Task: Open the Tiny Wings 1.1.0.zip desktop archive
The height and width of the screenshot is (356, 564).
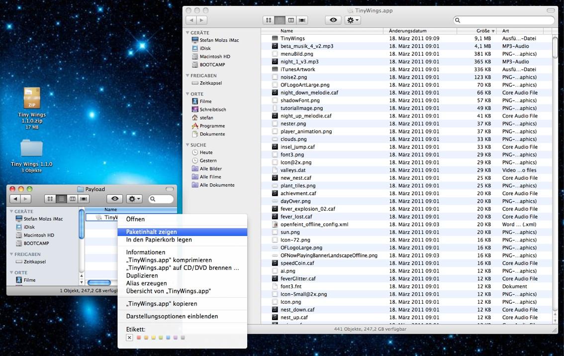Action: (x=32, y=98)
